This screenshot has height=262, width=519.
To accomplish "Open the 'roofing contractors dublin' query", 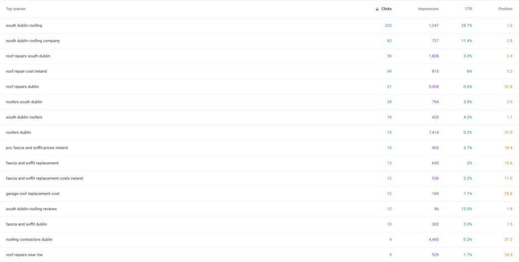I will (x=29, y=240).
